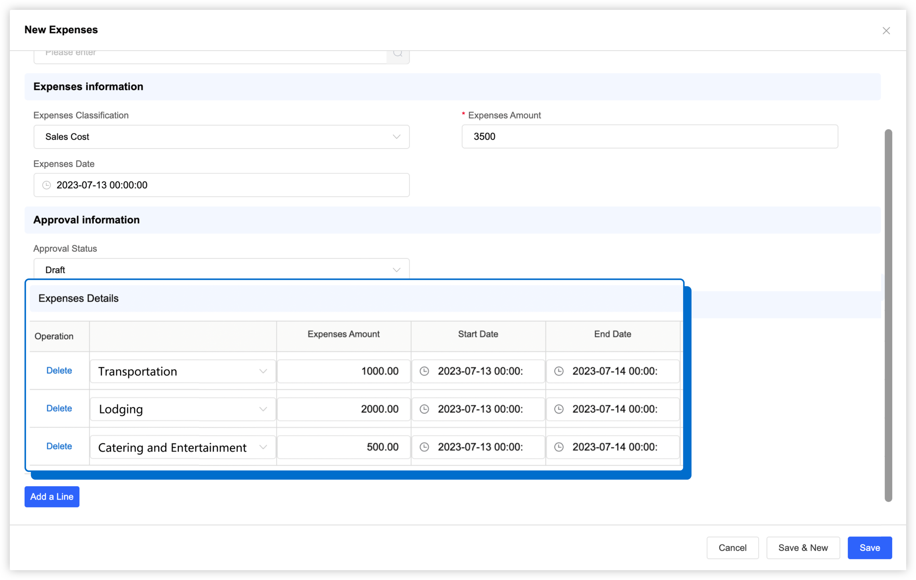Click the Save & New button
Screen dimensions: 916x580
pos(803,548)
